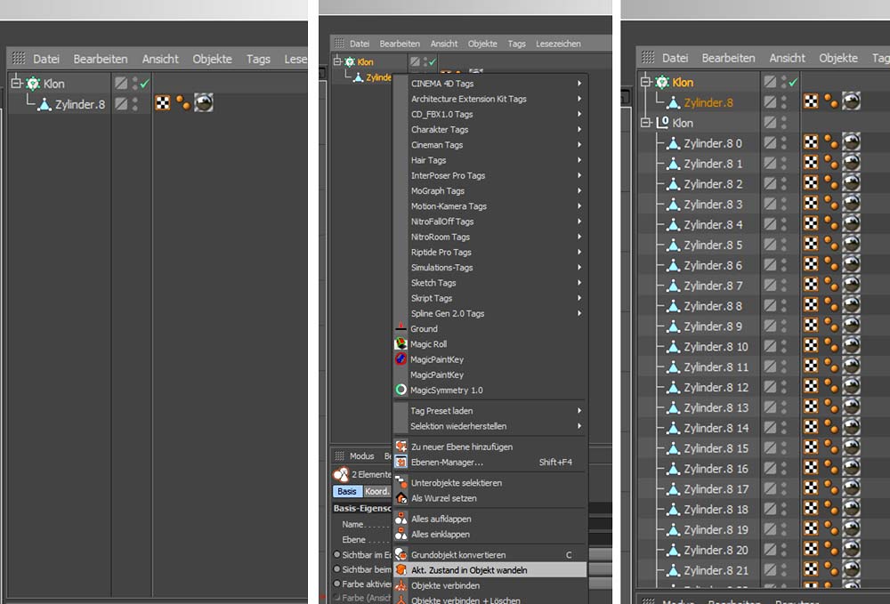The image size is (890, 604).
Task: Click the 2 Elemente icon in attribute manager
Action: tap(341, 474)
